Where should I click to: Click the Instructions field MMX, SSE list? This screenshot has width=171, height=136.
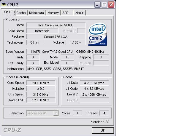point(67,69)
